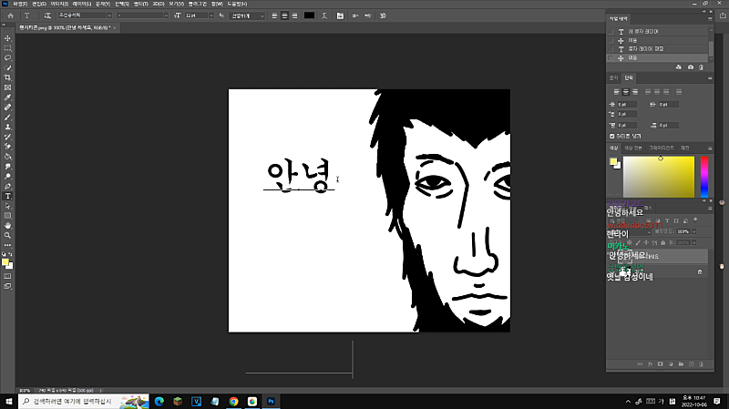Select the Zoom tool in toolbar
This screenshot has height=409, width=729.
(x=8, y=234)
